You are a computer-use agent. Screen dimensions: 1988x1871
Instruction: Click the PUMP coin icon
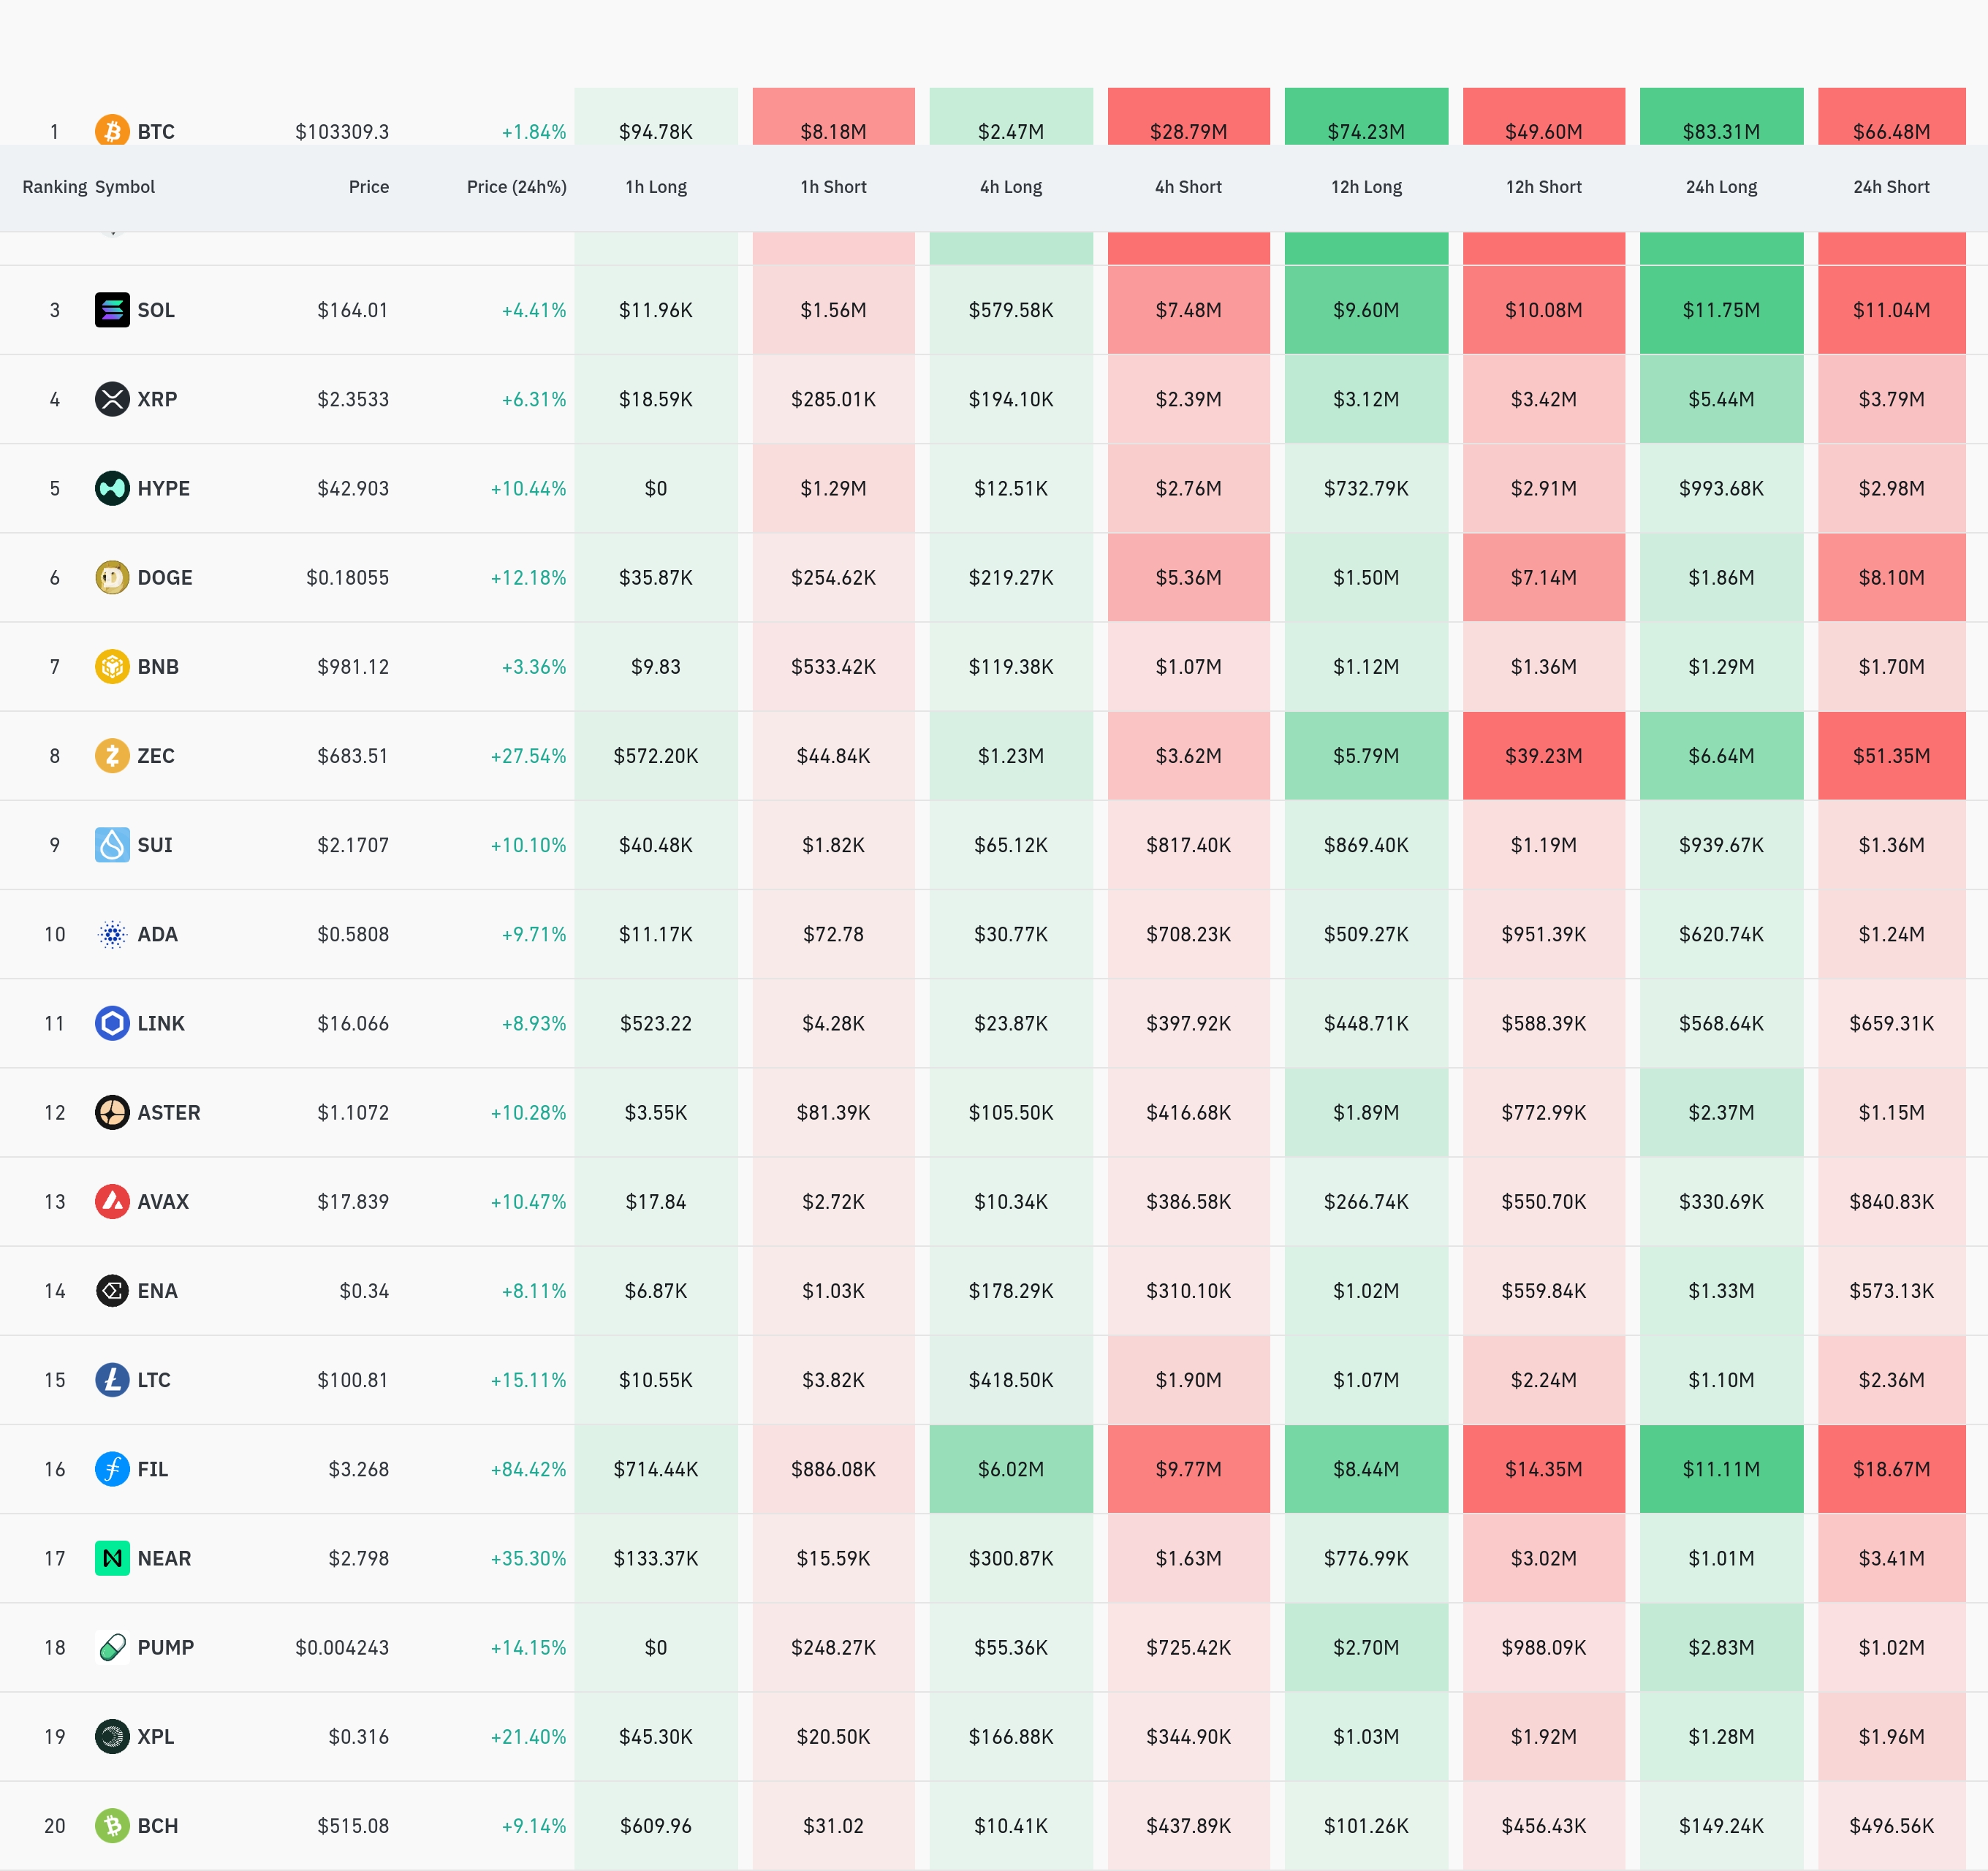112,1647
